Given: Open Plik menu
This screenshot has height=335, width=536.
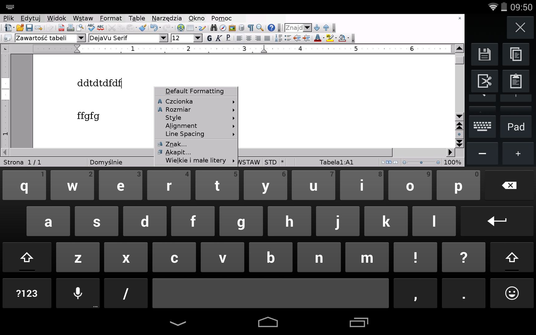Looking at the screenshot, I should 9,18.
